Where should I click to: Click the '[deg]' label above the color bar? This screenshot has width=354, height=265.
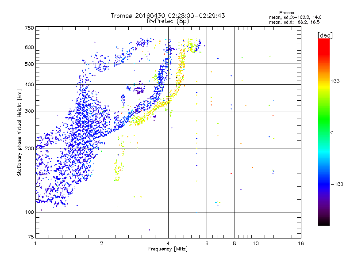pos(325,35)
